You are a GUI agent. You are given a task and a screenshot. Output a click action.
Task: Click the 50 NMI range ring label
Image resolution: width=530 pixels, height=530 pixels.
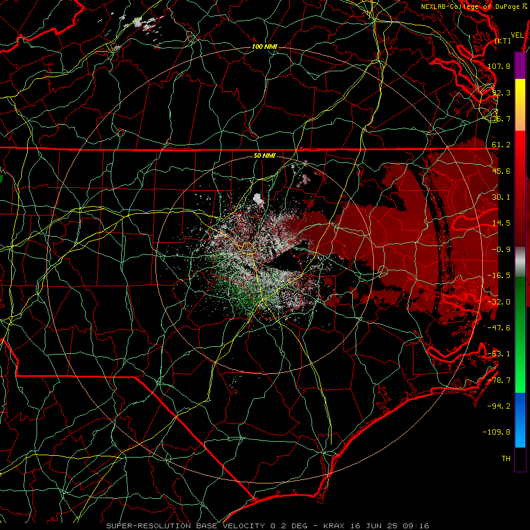click(x=264, y=155)
